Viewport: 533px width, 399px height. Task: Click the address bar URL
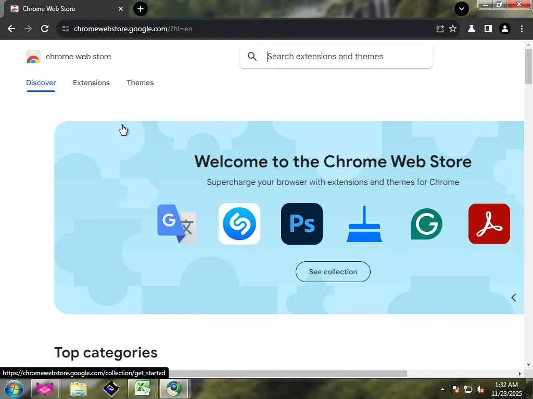click(133, 29)
